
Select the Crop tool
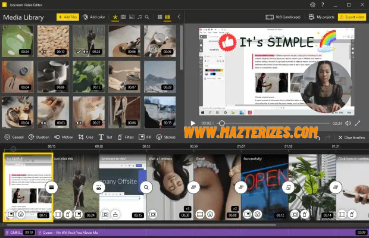(x=86, y=137)
